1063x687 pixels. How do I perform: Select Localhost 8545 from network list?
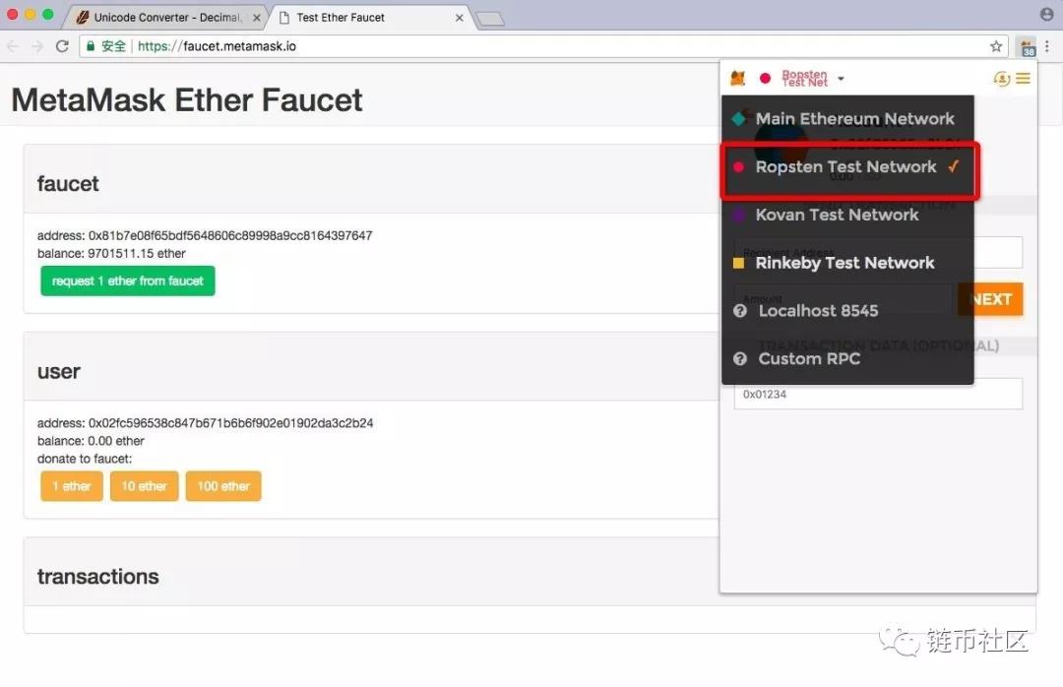tap(818, 311)
